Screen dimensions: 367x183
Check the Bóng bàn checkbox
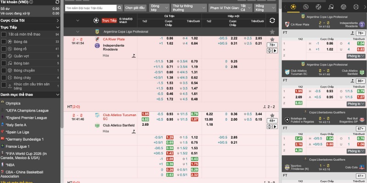coord(4,63)
